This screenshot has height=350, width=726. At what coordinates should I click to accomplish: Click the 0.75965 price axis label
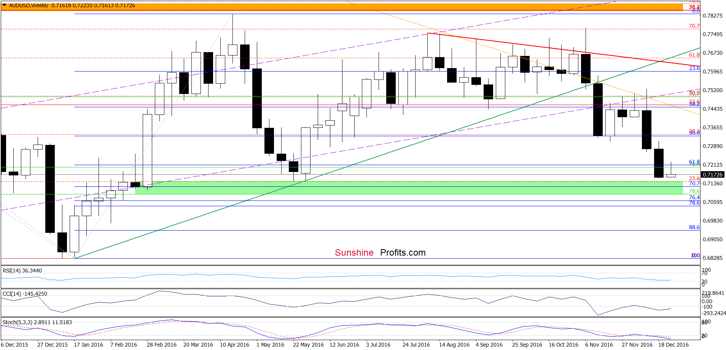tap(712, 72)
